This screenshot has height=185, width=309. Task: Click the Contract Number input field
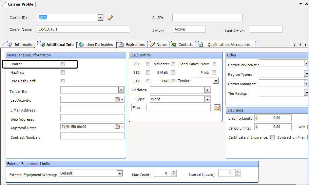92,136
